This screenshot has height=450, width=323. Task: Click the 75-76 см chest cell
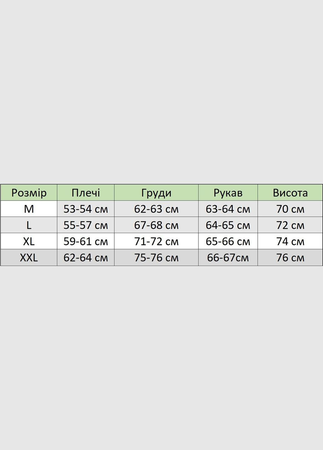(x=156, y=257)
